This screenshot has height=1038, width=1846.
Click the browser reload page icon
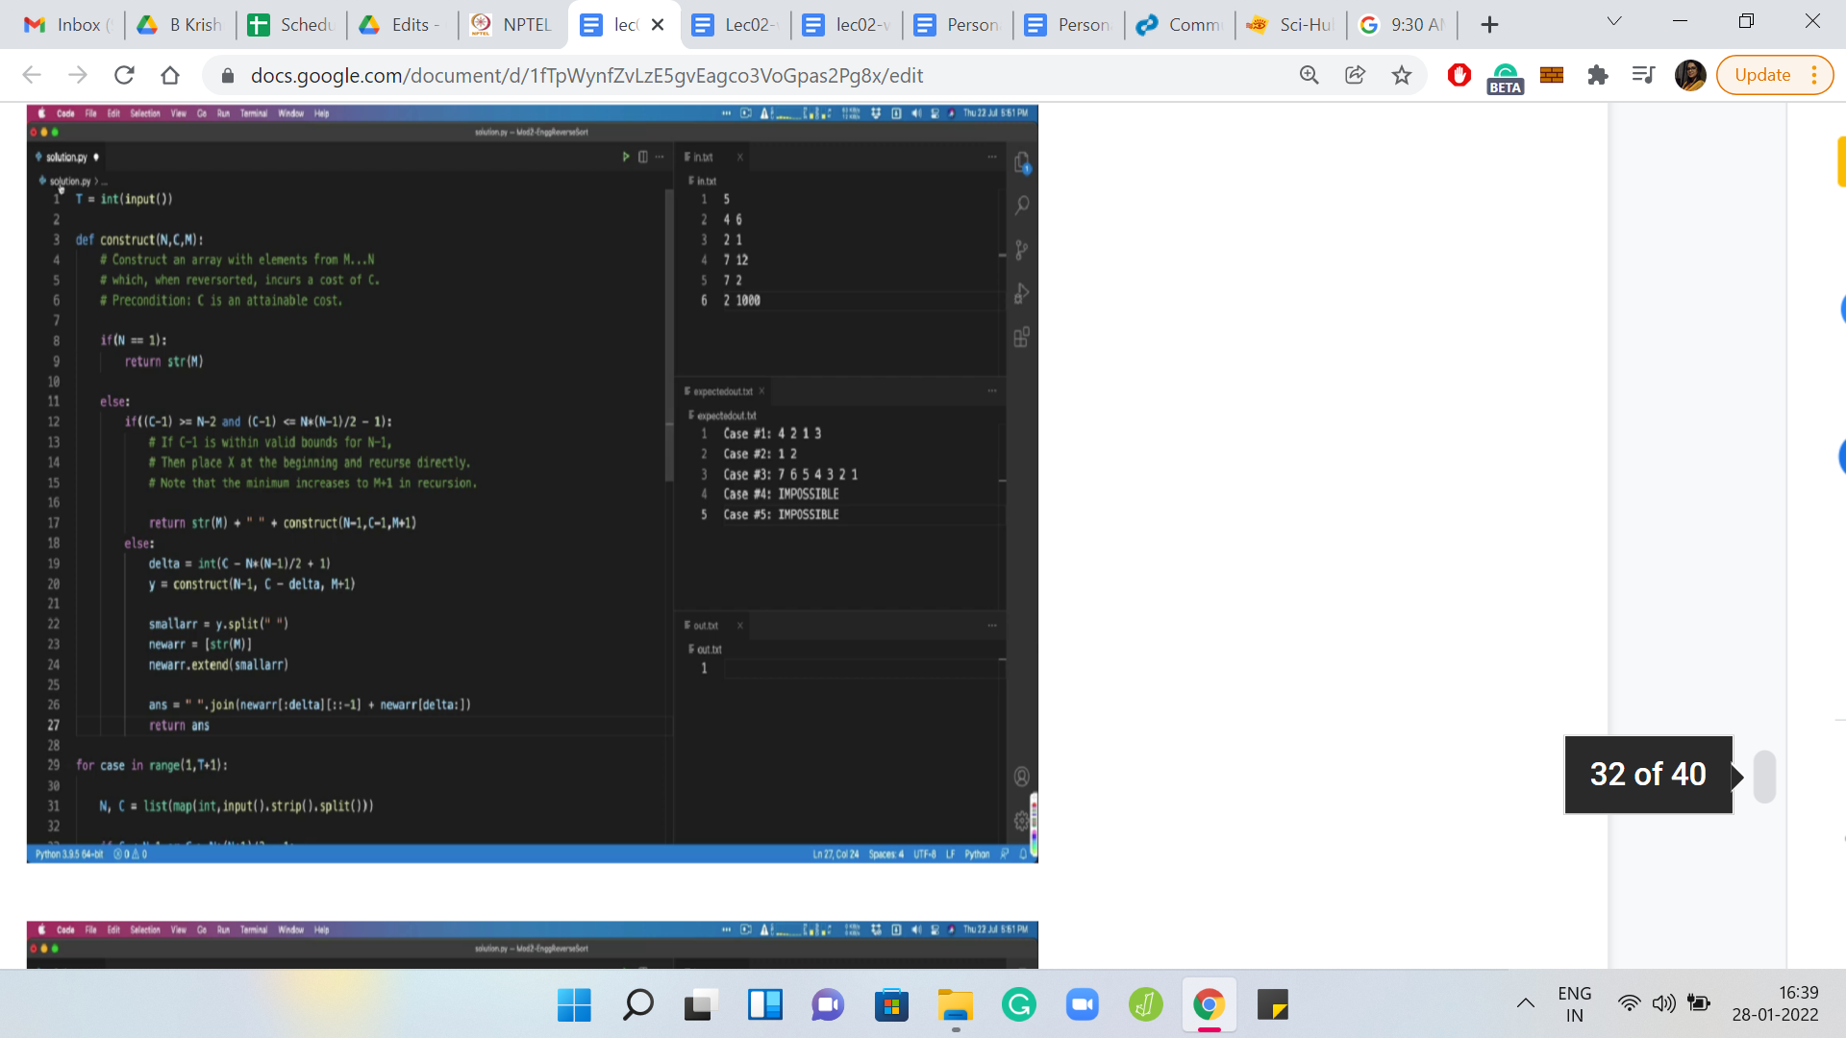[124, 75]
